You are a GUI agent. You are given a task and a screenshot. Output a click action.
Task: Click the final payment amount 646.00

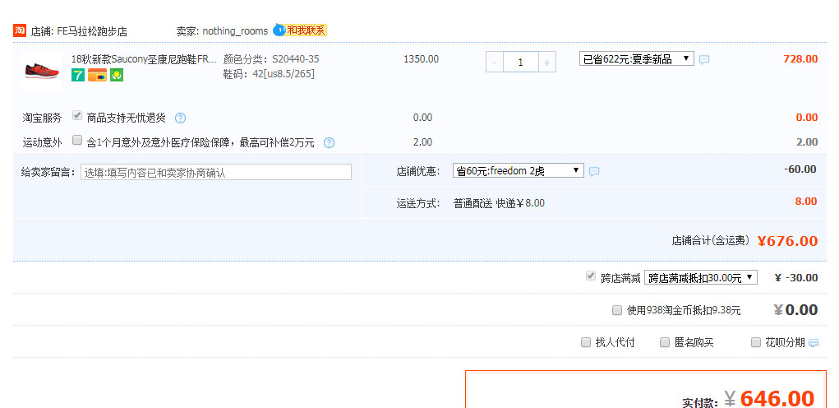(x=777, y=400)
